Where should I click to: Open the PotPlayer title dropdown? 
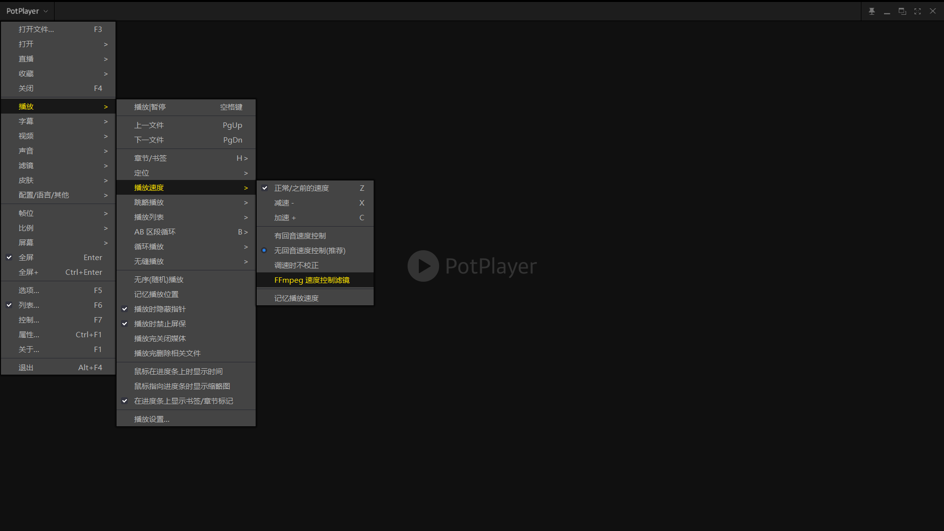27,11
